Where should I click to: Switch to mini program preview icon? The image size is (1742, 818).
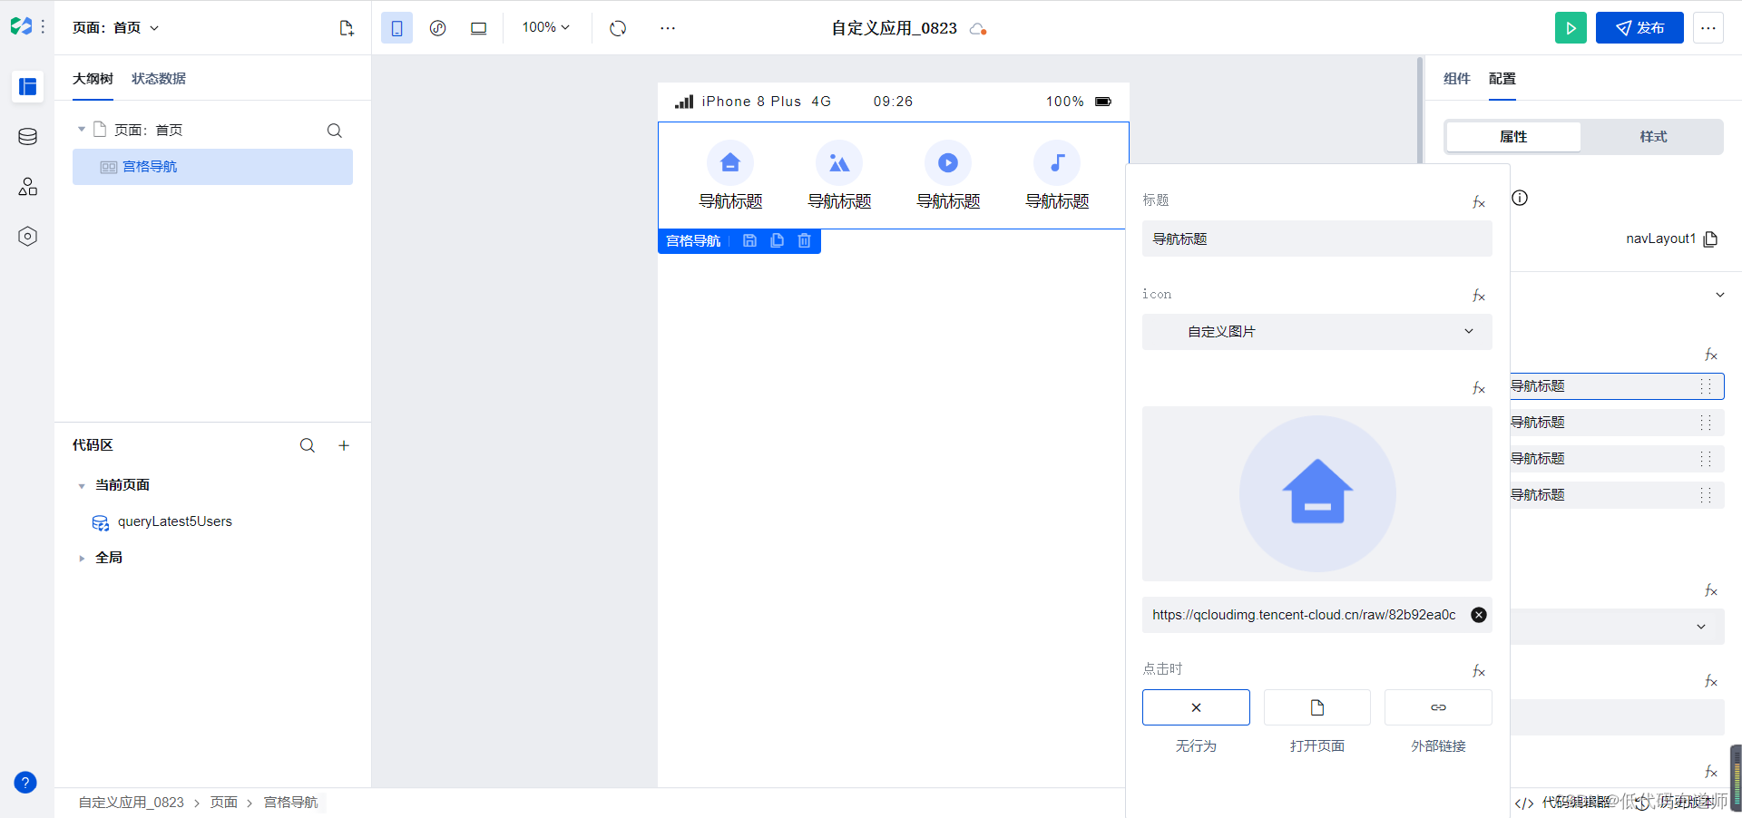(437, 28)
